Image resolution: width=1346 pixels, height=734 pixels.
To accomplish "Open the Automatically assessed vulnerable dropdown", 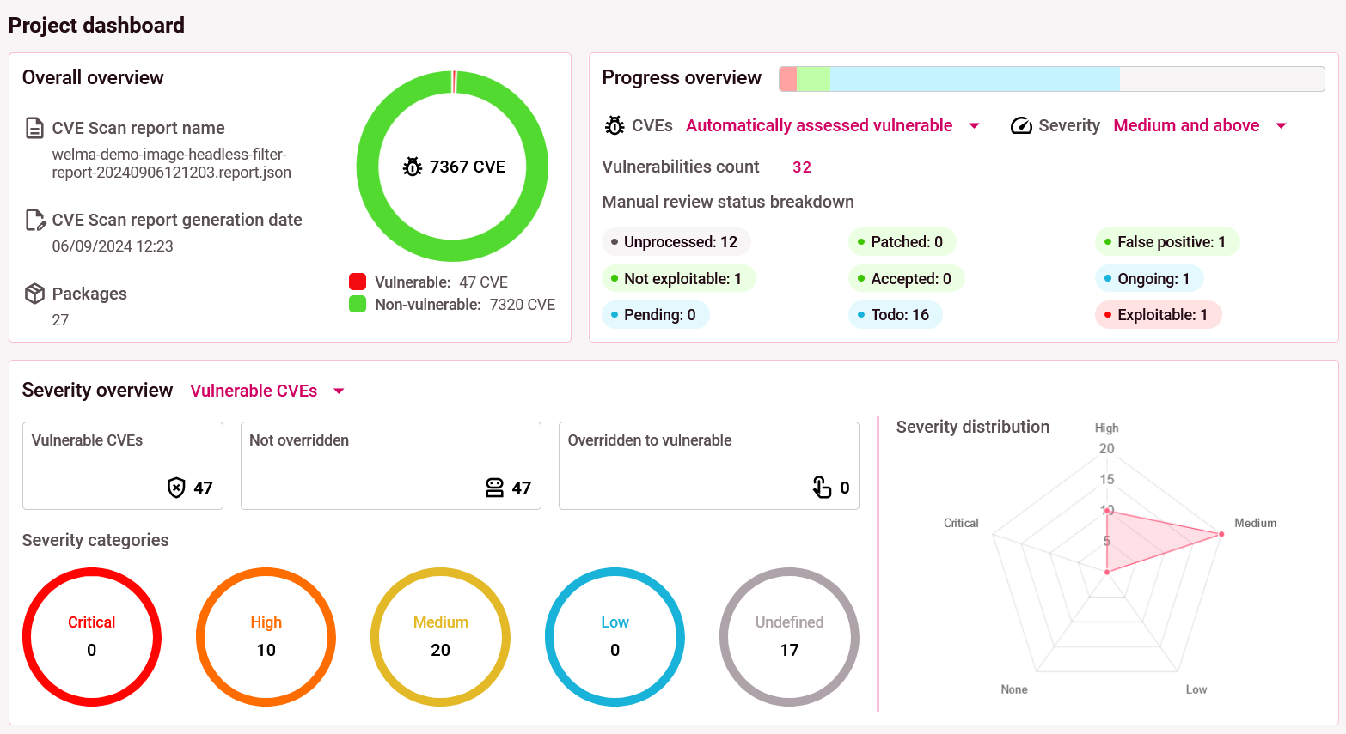I will 819,125.
